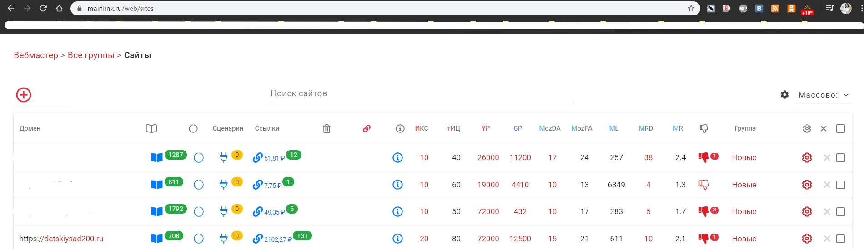Screen dimensions: 864x249
Task: Sort by тИЦ column header
Action: point(453,128)
